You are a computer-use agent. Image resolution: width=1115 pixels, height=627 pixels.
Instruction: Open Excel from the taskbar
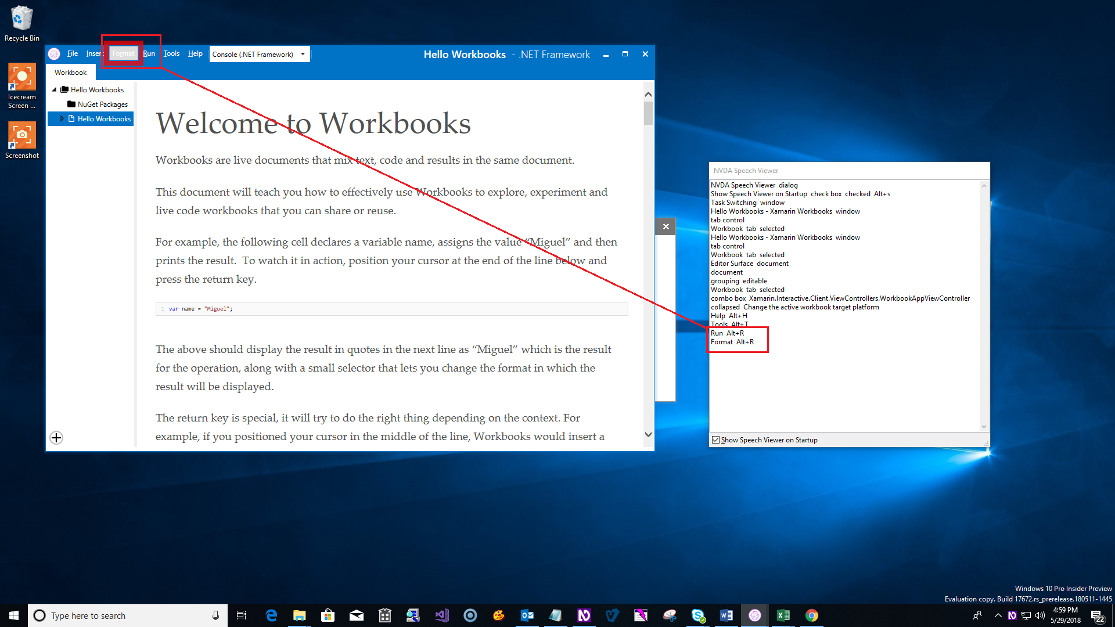(783, 615)
